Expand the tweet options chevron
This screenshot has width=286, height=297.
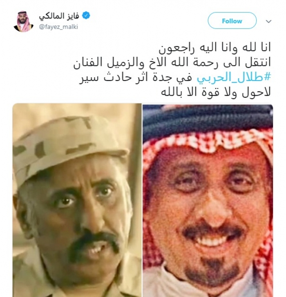[x=268, y=21]
